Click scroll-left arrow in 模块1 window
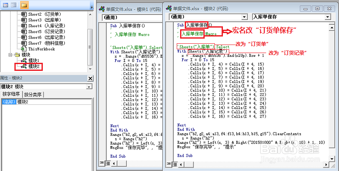 [114, 163]
